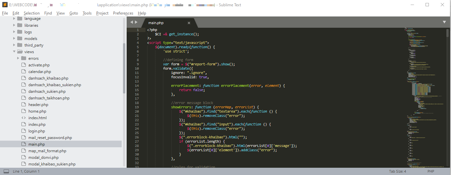The height and width of the screenshot is (175, 451).
Task: Expand the libraries folder arrow
Action: click(14, 25)
